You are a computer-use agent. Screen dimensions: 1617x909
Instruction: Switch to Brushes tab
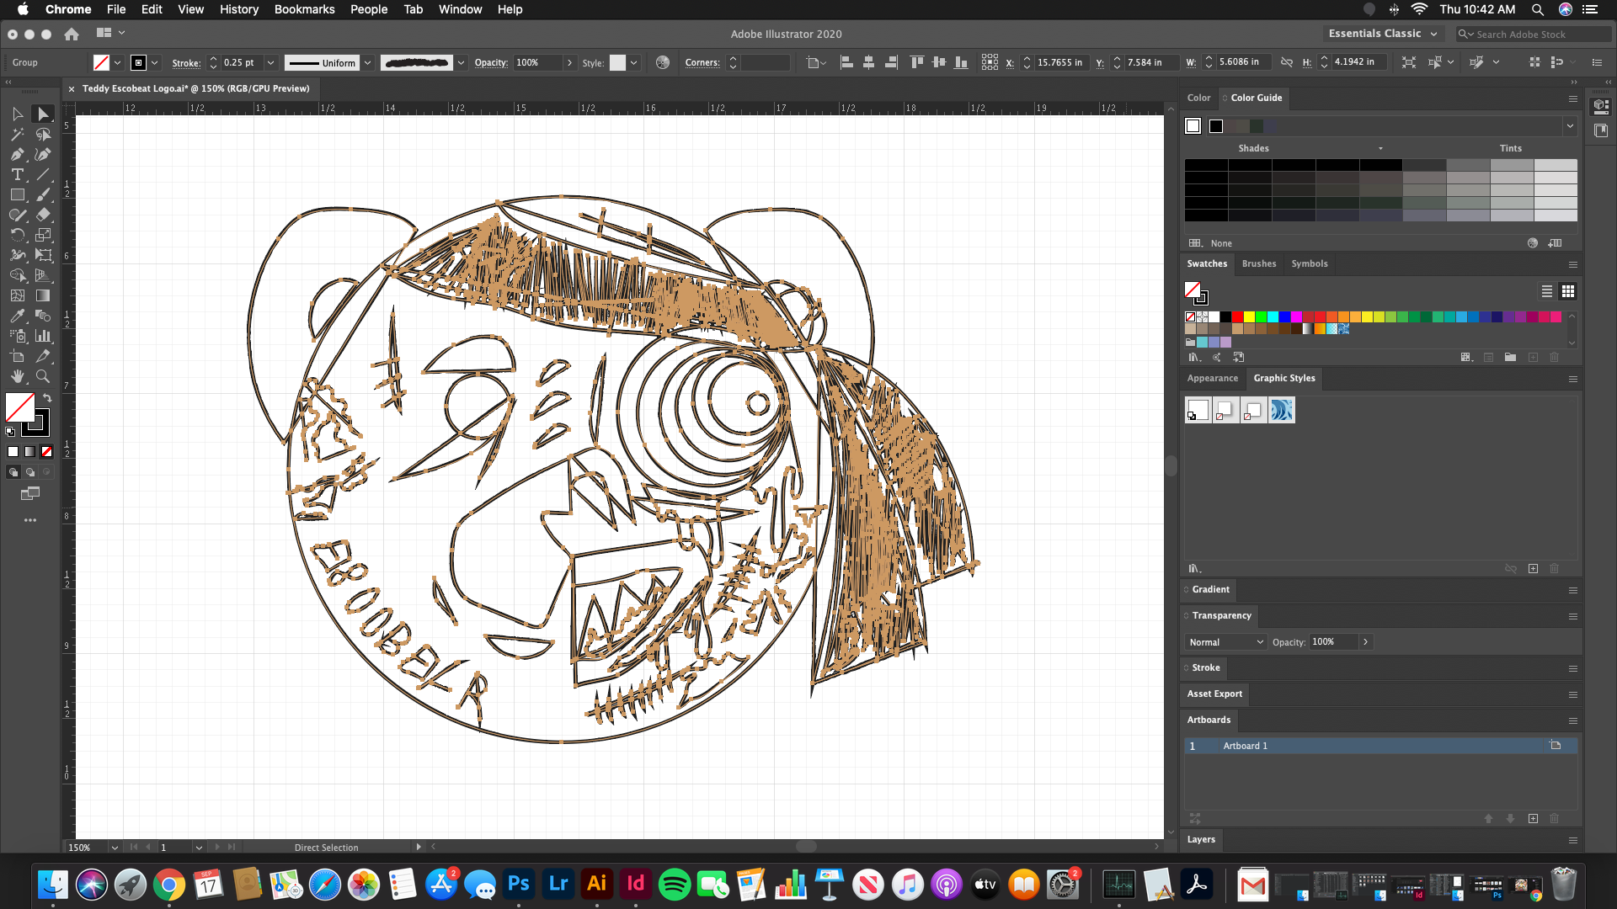[1259, 263]
